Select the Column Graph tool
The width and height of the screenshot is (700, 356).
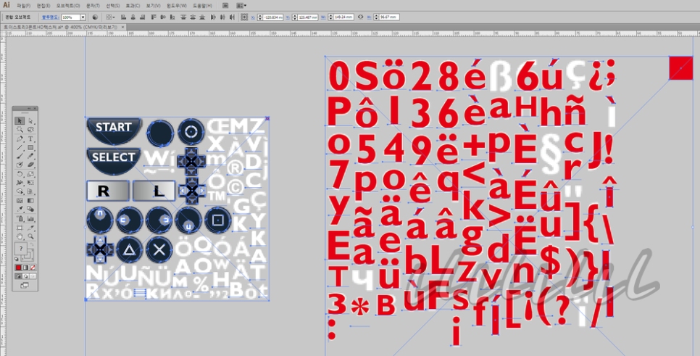click(x=31, y=218)
